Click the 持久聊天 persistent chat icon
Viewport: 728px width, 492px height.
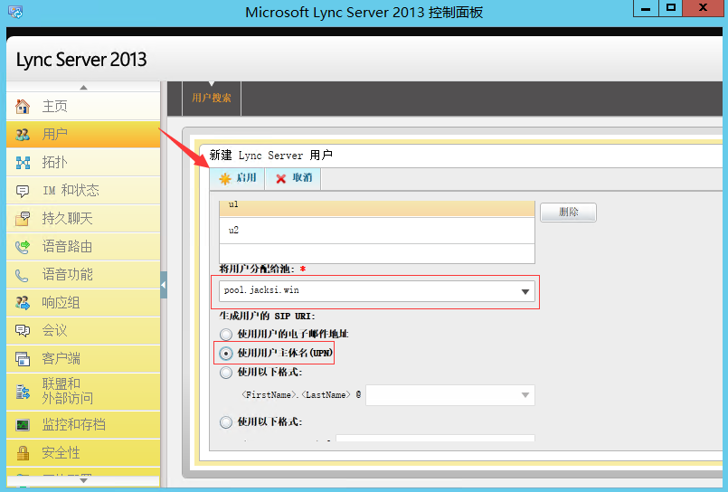(x=23, y=219)
